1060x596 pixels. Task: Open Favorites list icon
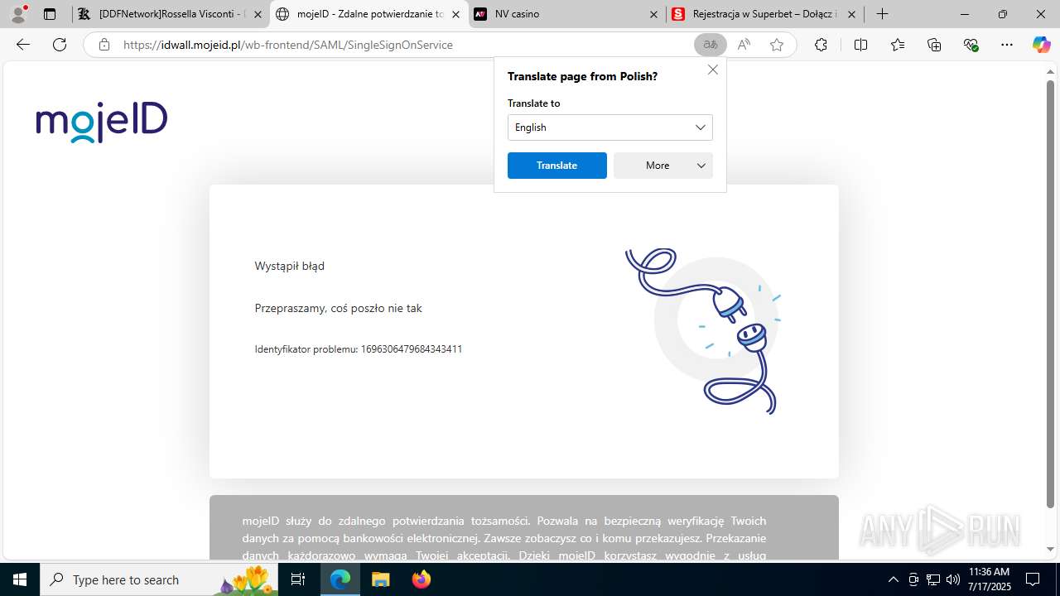pyautogui.click(x=898, y=45)
